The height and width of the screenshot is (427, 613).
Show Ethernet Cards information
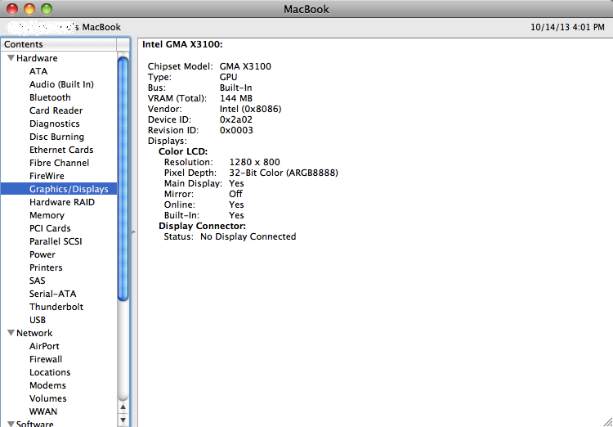[61, 150]
